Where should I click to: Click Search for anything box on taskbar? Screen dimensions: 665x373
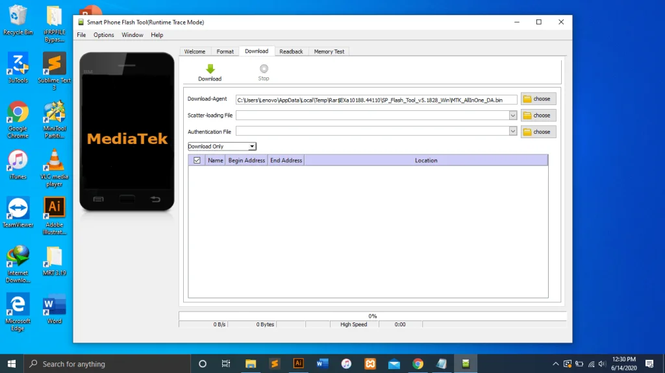[x=107, y=364]
